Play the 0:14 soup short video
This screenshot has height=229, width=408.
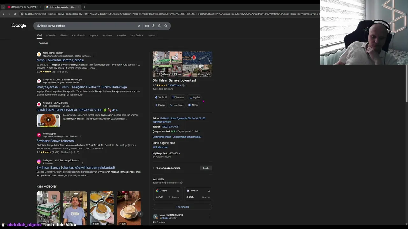(102, 208)
